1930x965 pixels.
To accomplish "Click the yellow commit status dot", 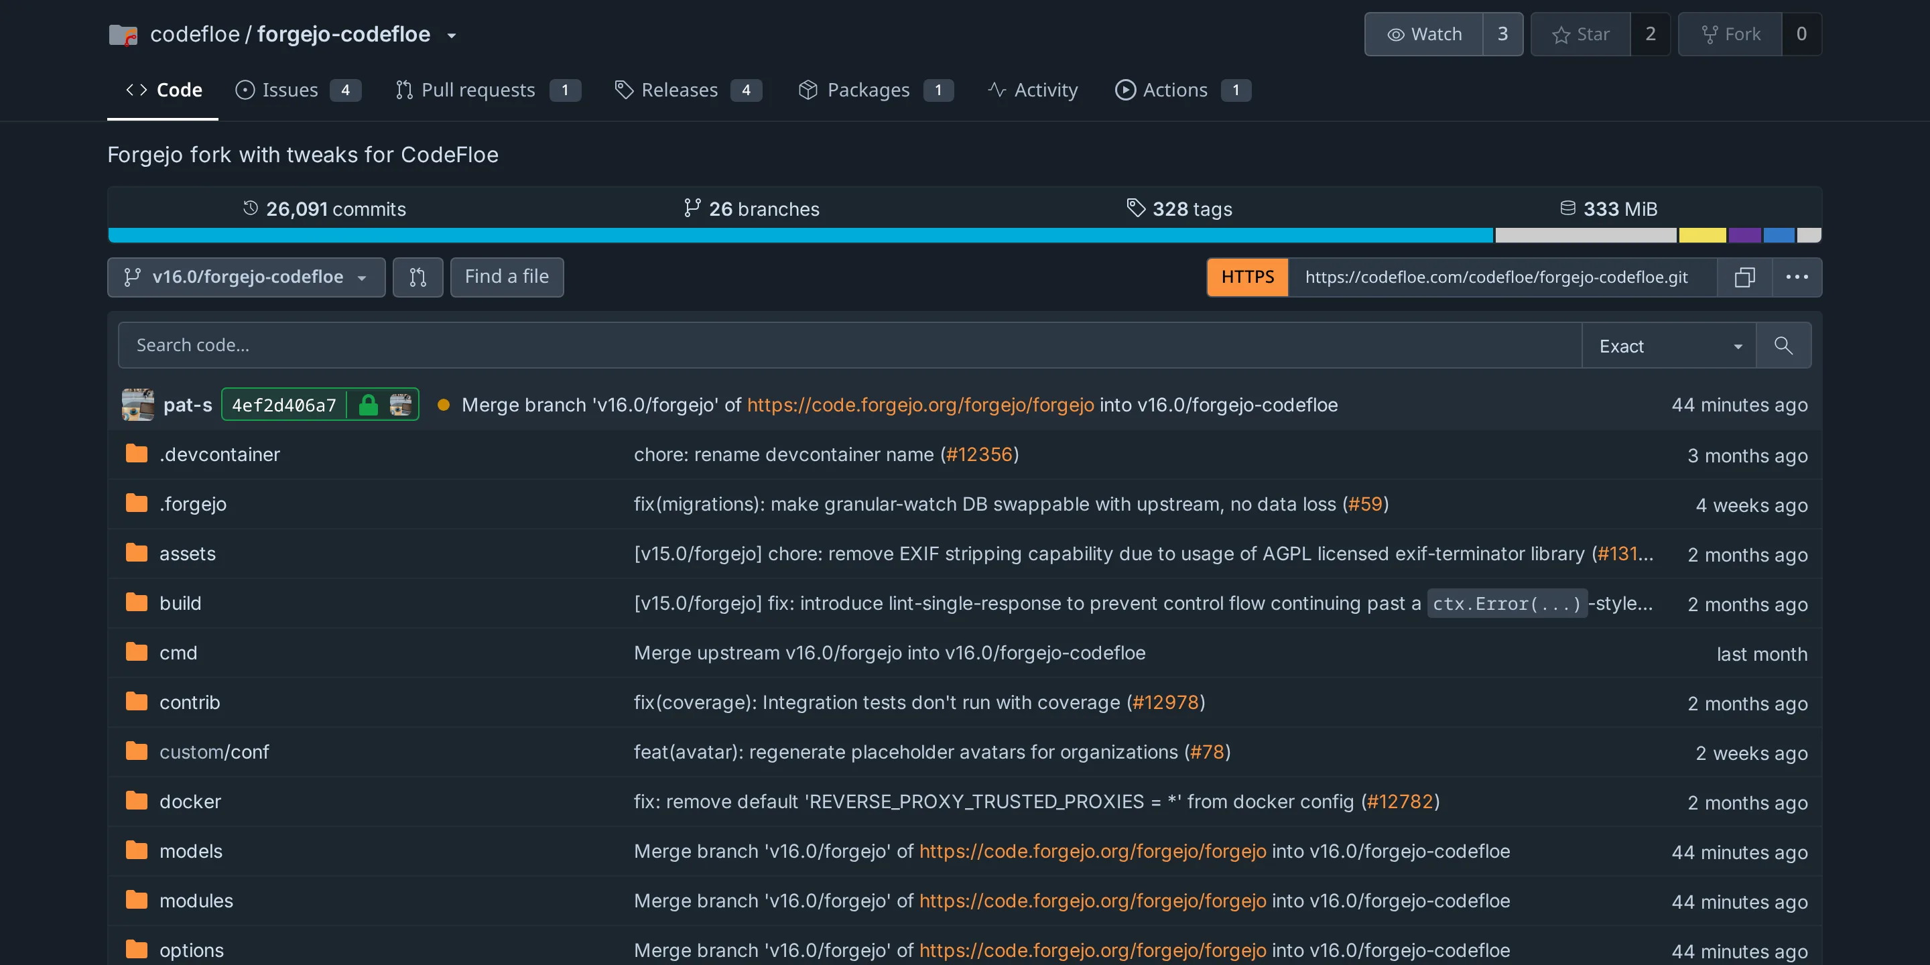I will point(444,405).
